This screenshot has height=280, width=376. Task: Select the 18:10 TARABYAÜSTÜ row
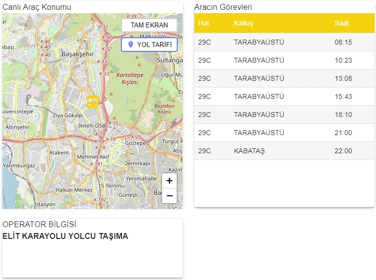(284, 115)
